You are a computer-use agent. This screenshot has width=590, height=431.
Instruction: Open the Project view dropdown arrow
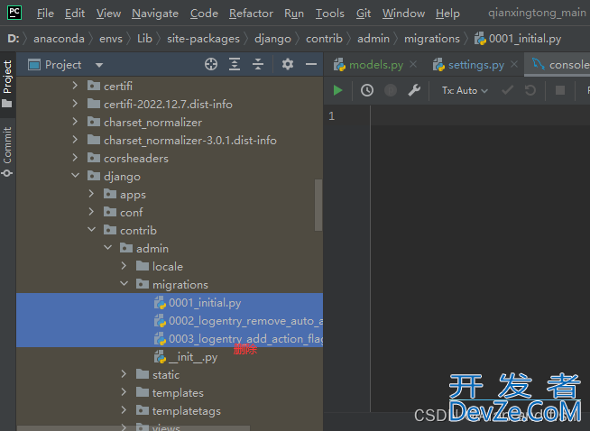point(99,65)
